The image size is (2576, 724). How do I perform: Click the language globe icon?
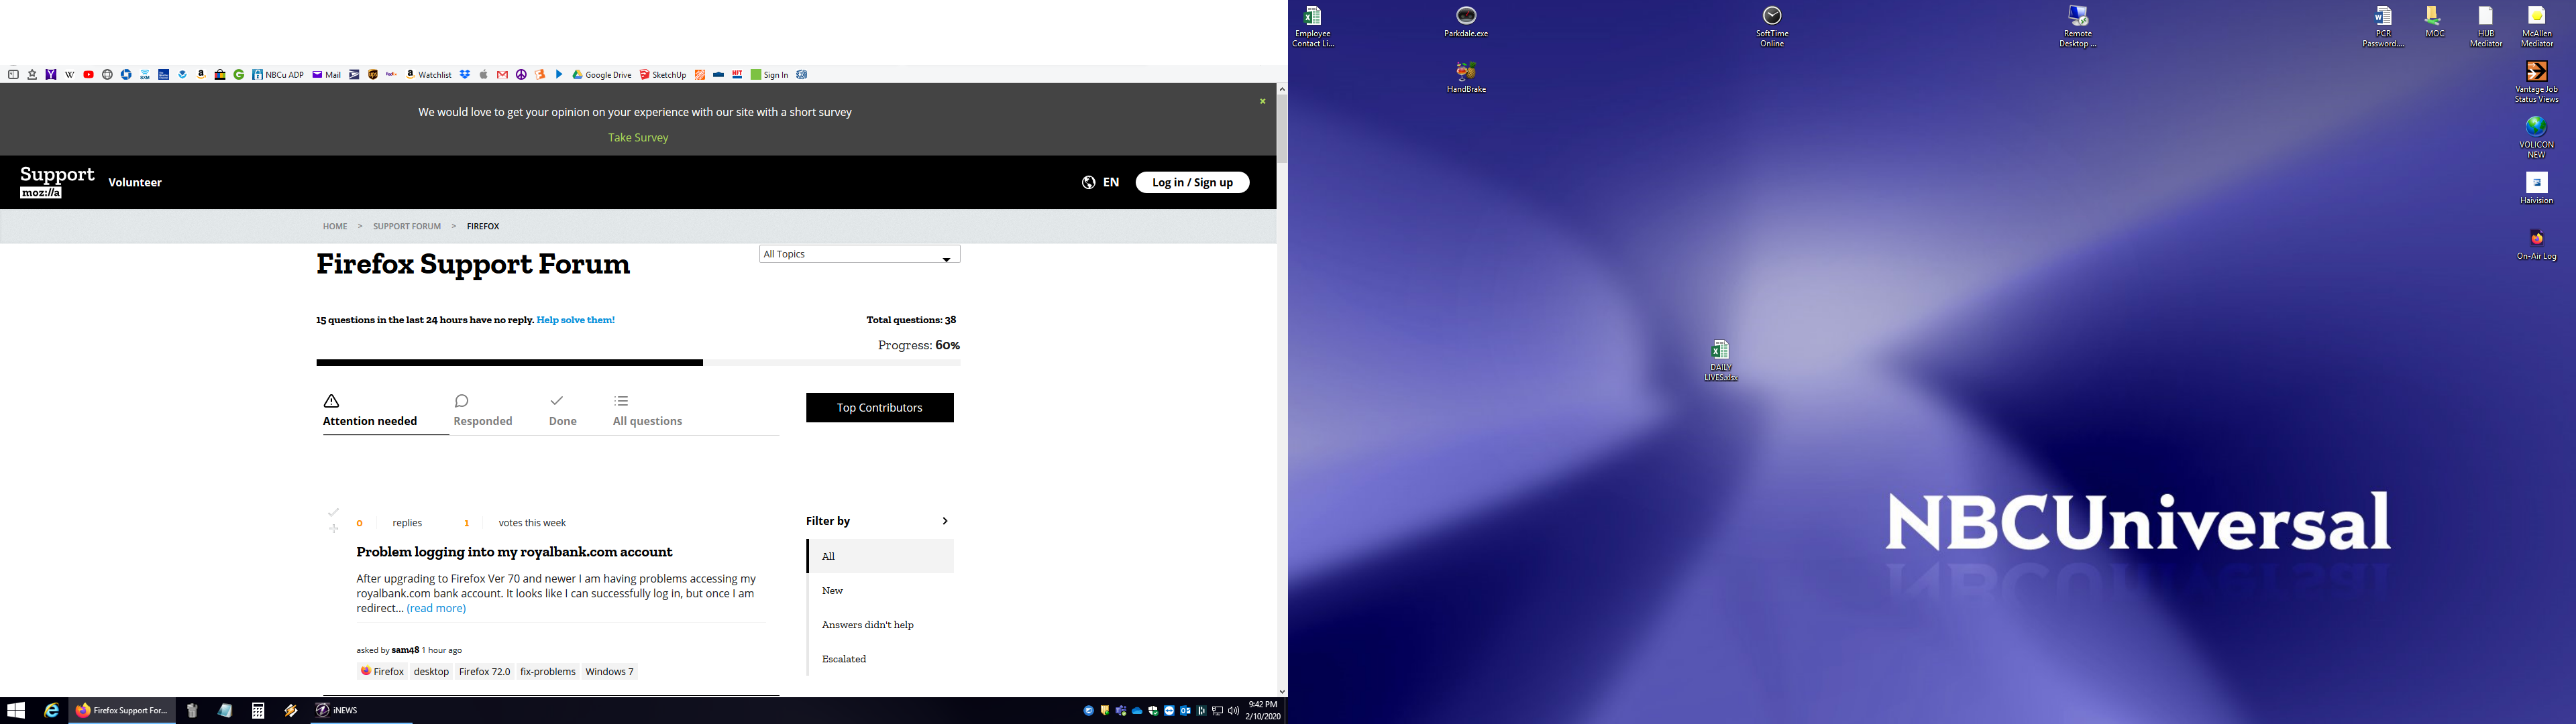pyautogui.click(x=1088, y=182)
